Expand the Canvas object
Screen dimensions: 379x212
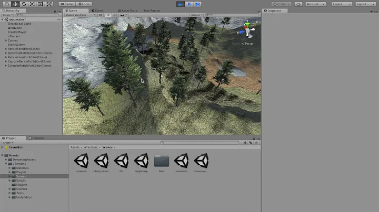[6, 40]
